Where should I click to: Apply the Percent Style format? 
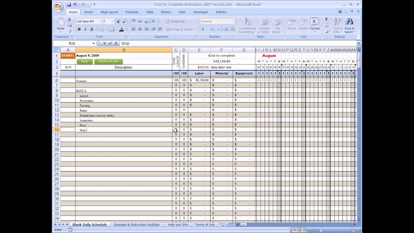[212, 29]
